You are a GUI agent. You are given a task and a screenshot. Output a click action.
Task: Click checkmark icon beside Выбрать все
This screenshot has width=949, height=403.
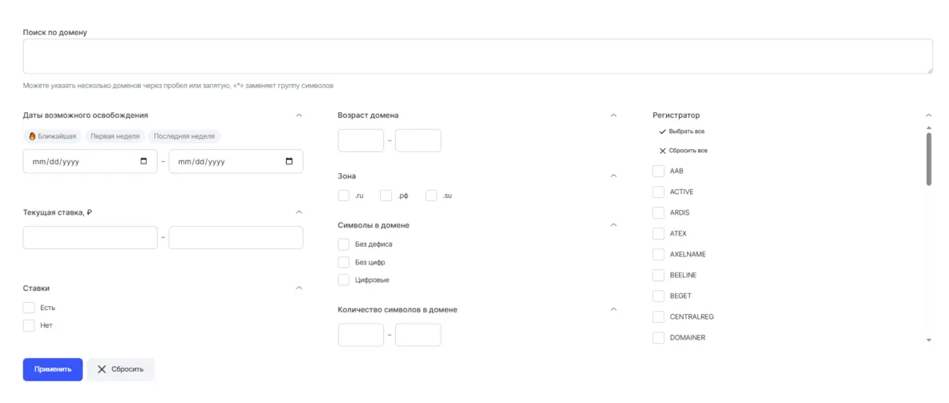[663, 131]
